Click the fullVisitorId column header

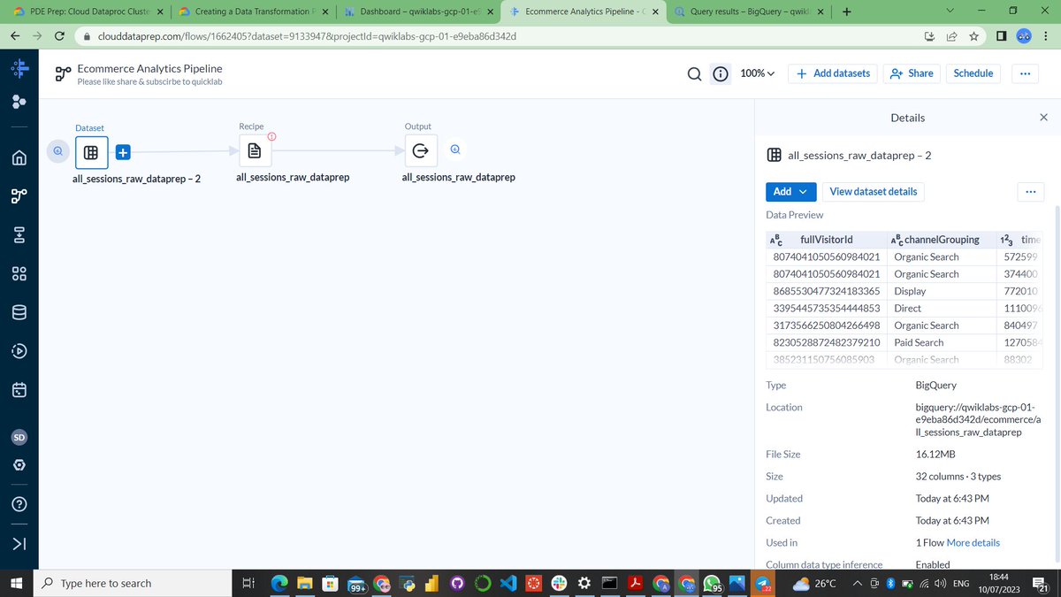coord(826,239)
